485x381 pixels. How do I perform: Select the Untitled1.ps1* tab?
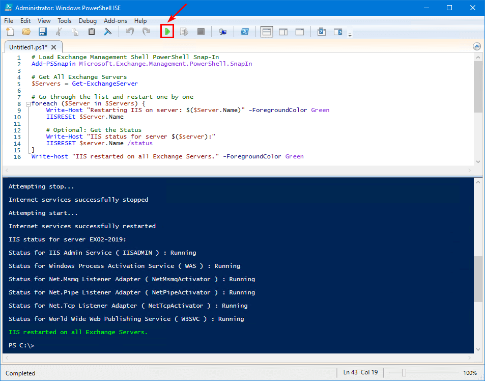click(x=28, y=47)
